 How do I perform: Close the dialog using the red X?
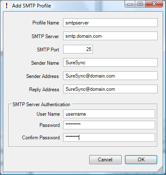pos(154,4)
